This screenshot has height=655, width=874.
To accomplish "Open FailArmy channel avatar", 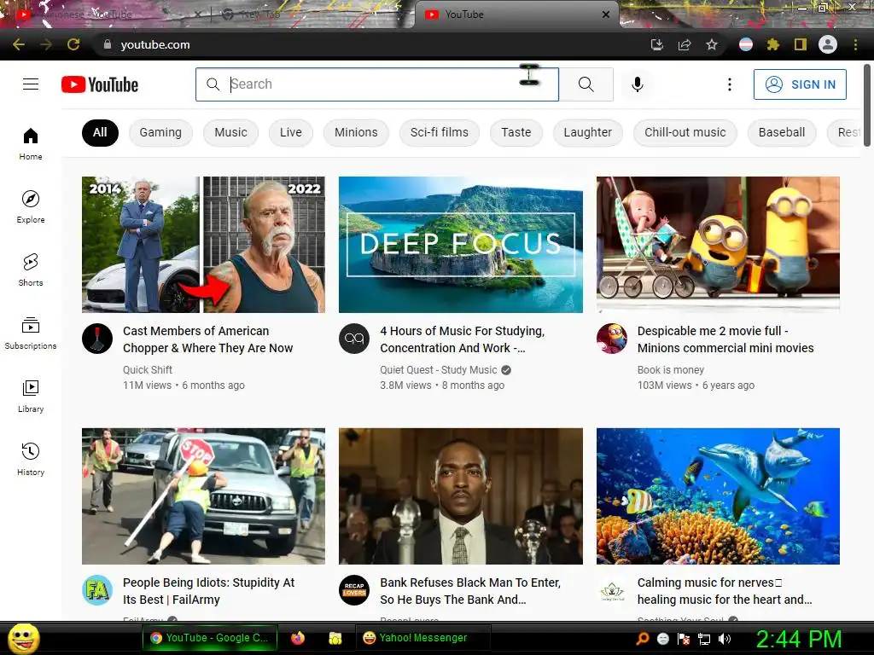I will tap(97, 590).
